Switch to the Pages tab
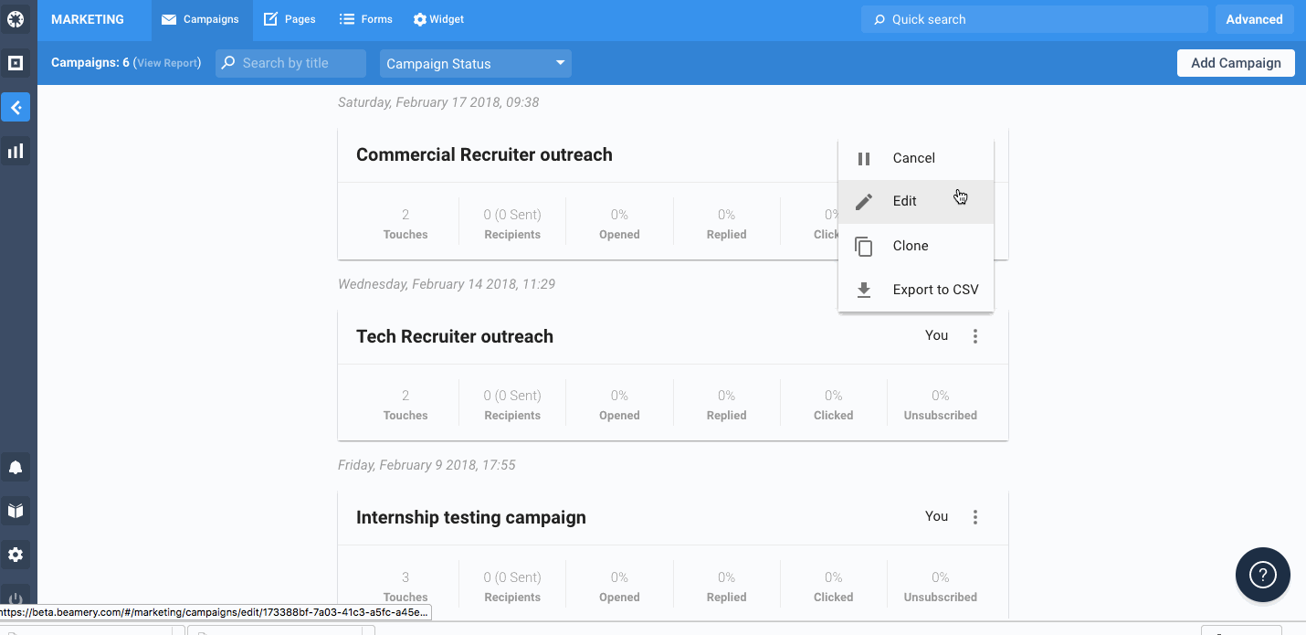This screenshot has height=635, width=1306. [290, 19]
